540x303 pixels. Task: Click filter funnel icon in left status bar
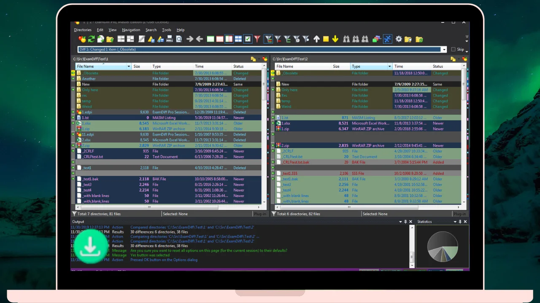point(74,214)
